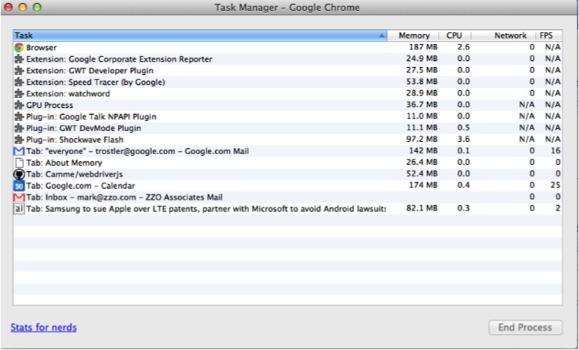Click puzzle icon for Google Corporate Extension Reporter
This screenshot has height=350, width=579.
(19, 59)
